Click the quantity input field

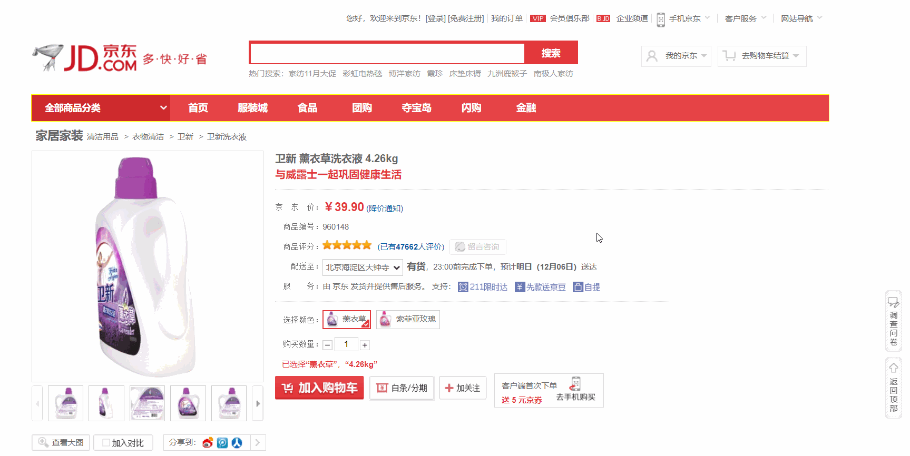[x=346, y=344]
